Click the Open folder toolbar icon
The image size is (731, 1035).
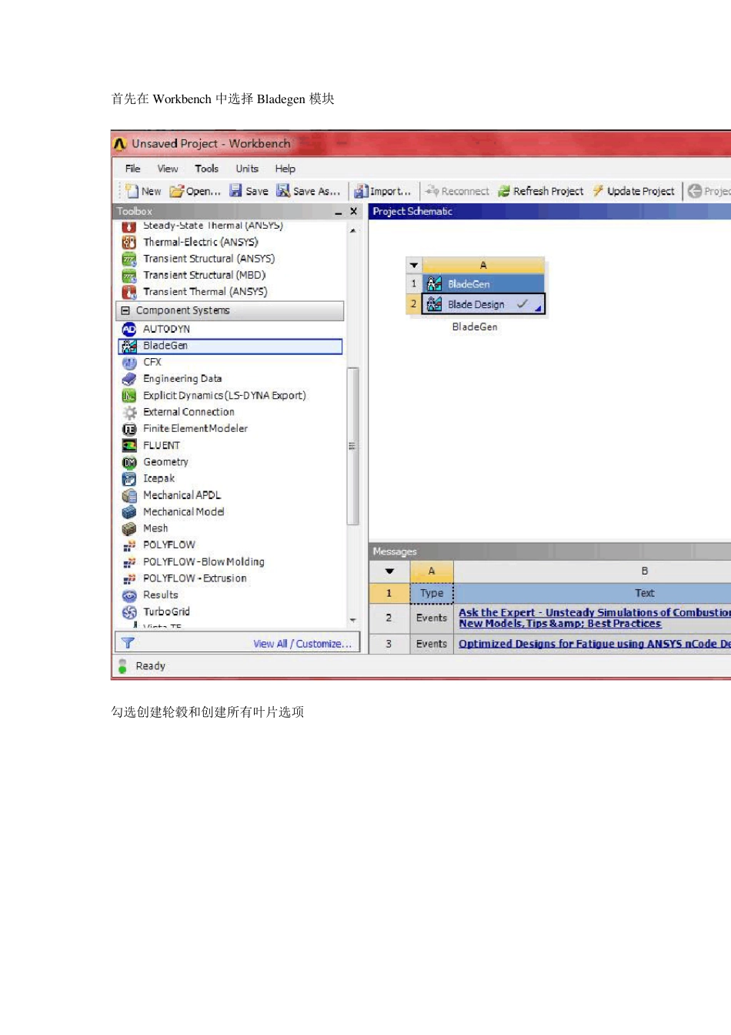tap(177, 191)
